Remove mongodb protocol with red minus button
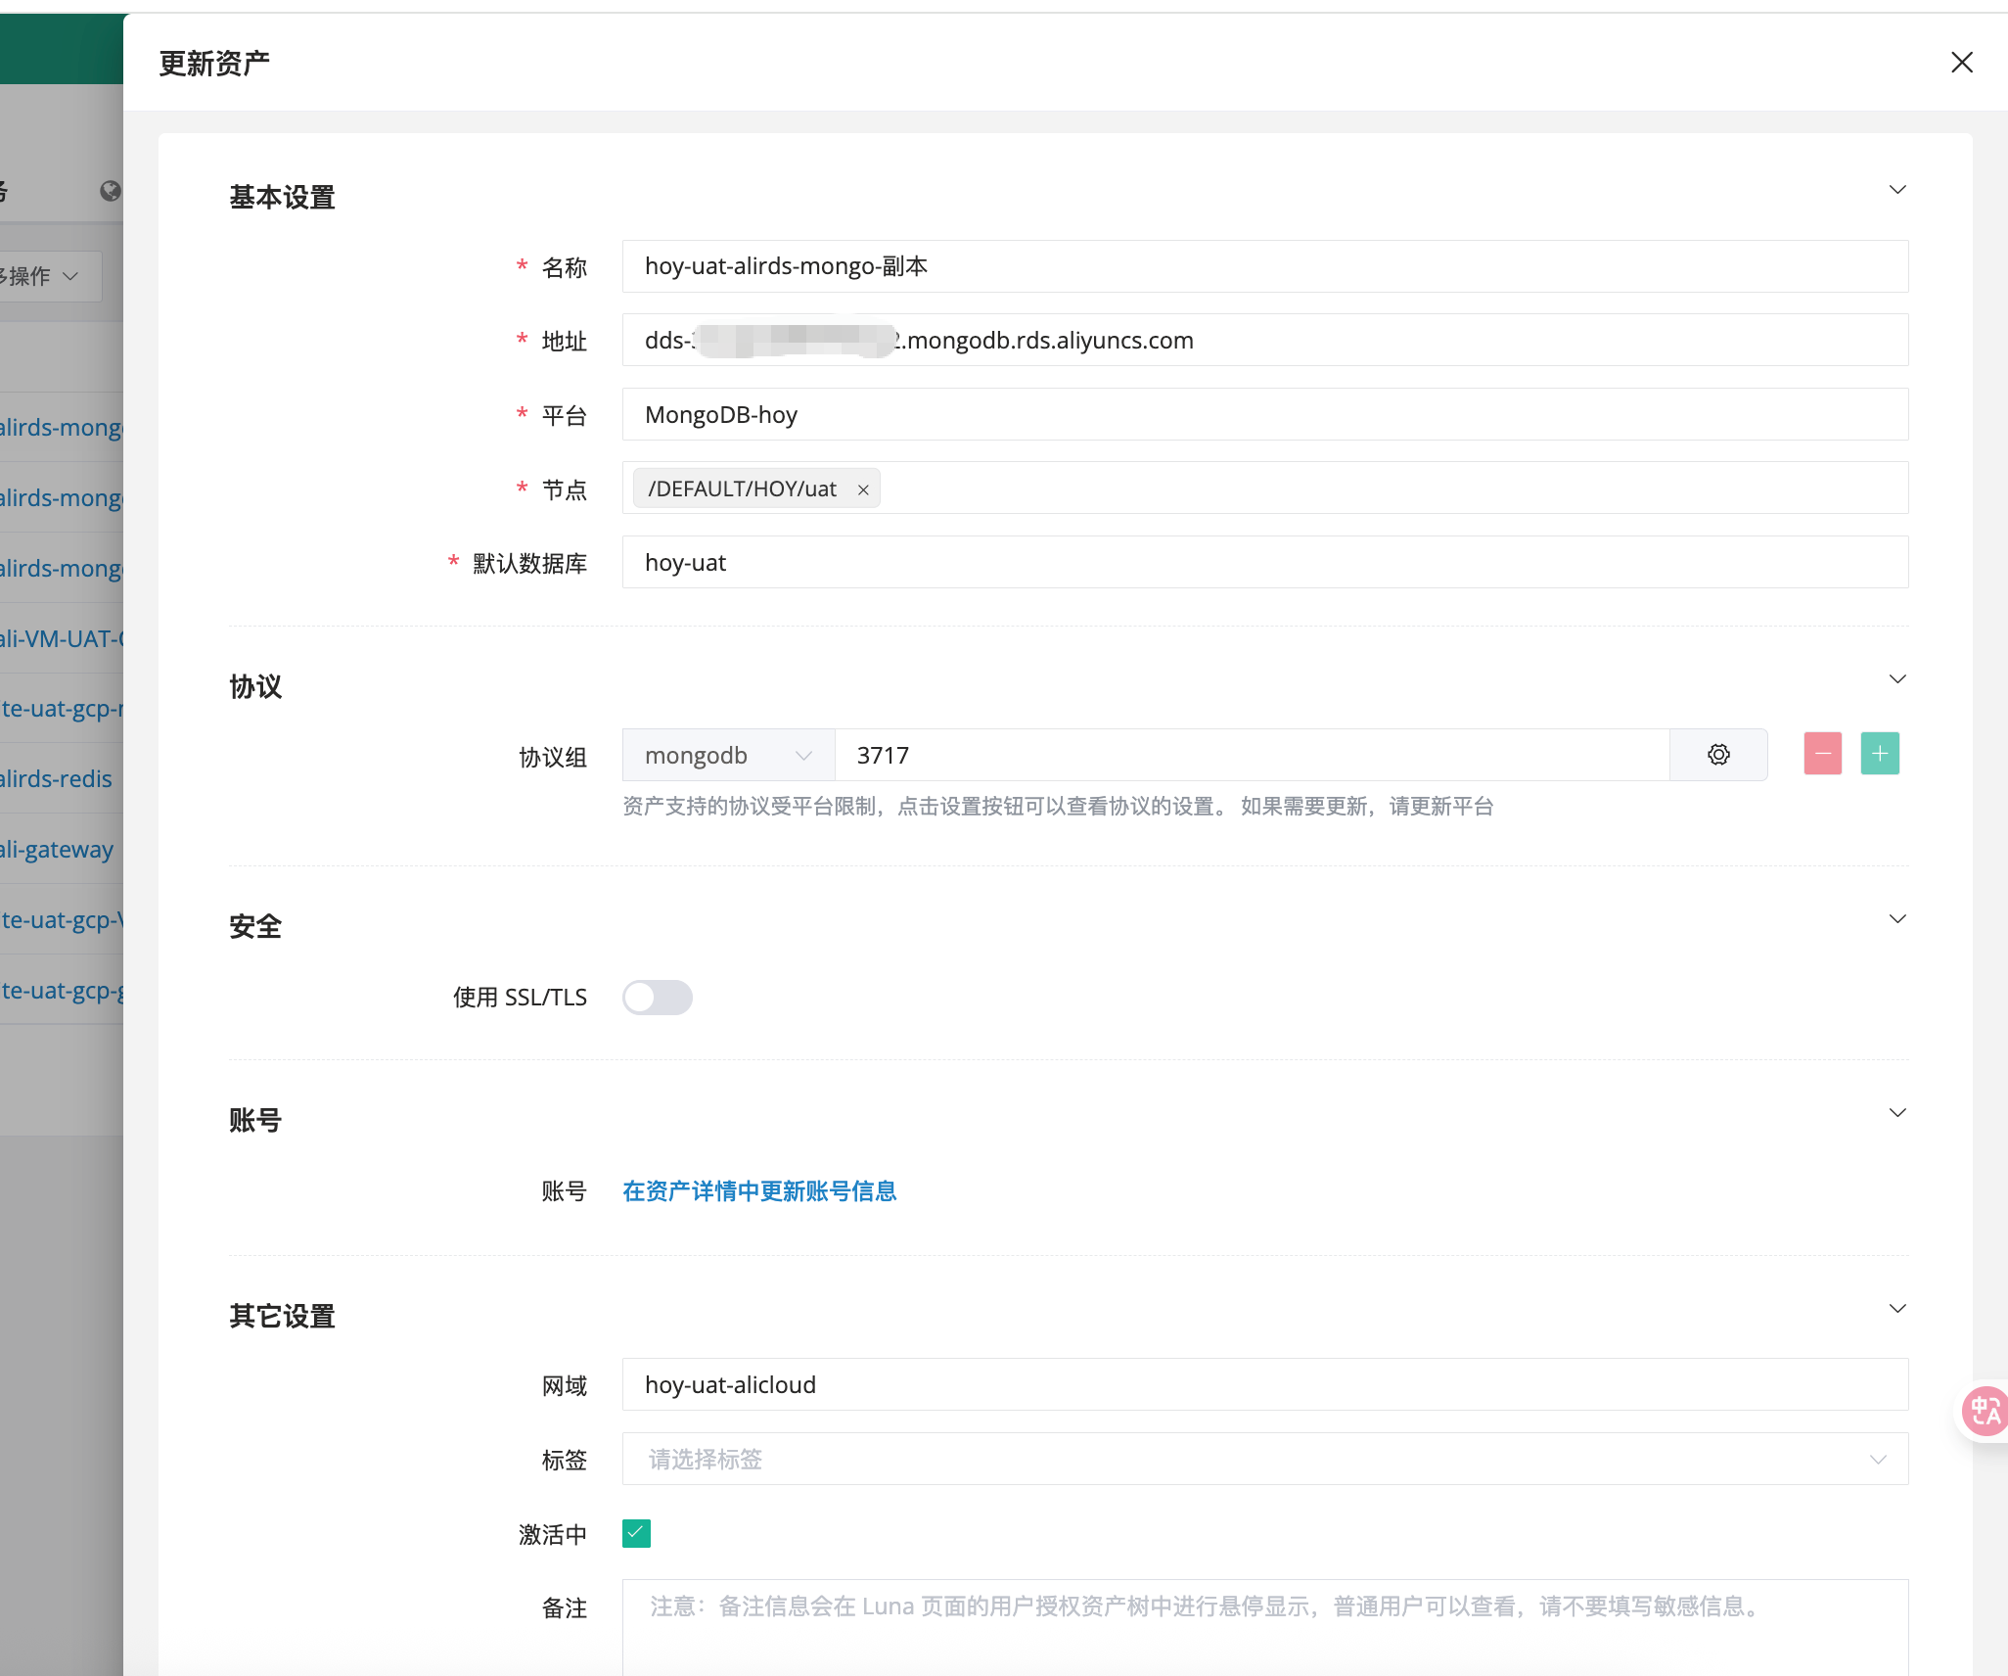Screen dimensions: 2008x1676 (1822, 754)
